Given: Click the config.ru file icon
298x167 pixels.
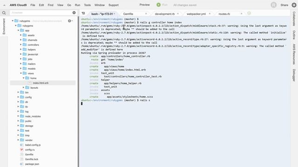Looking at the screenshot, I should click(22, 149).
